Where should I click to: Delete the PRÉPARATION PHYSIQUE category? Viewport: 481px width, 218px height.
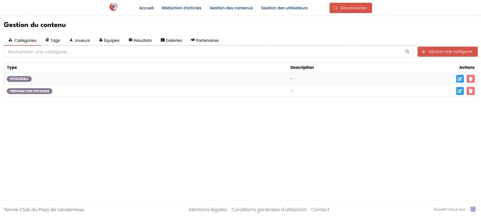click(x=470, y=91)
